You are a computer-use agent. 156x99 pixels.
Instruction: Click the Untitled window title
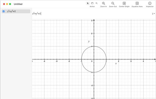pyautogui.click(x=18, y=4)
